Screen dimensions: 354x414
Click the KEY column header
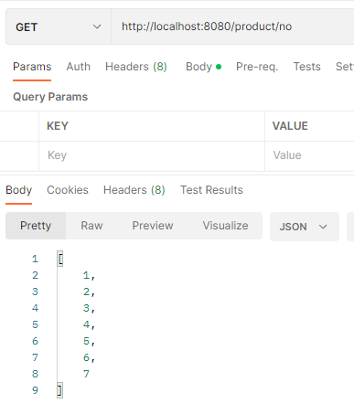[58, 126]
